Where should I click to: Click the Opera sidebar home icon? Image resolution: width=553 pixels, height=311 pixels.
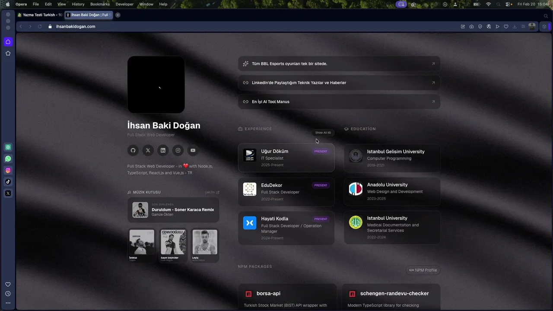(x=8, y=42)
